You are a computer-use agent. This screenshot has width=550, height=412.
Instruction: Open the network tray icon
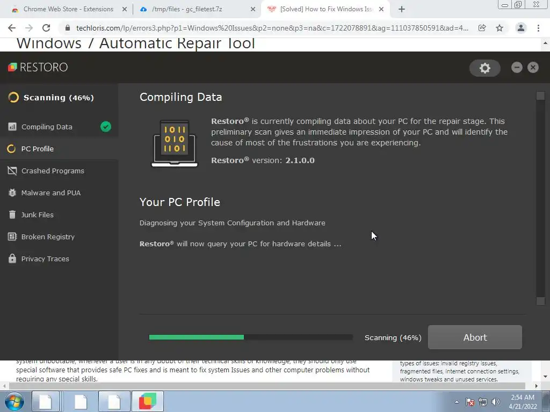(483, 402)
